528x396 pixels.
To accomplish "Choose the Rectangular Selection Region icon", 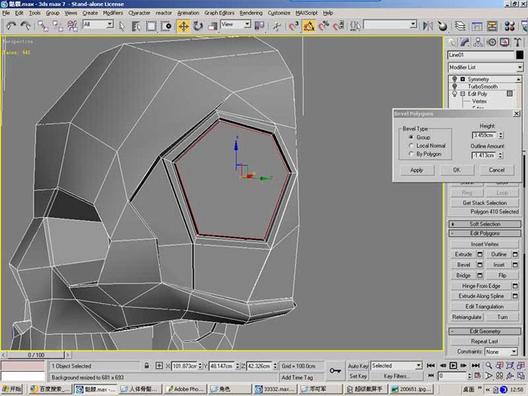I will pos(151,26).
